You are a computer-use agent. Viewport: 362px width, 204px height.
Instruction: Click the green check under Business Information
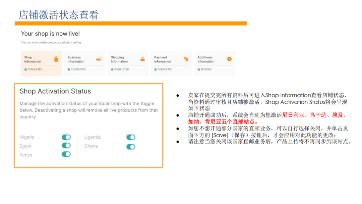69,69
